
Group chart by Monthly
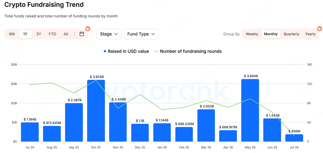point(271,34)
